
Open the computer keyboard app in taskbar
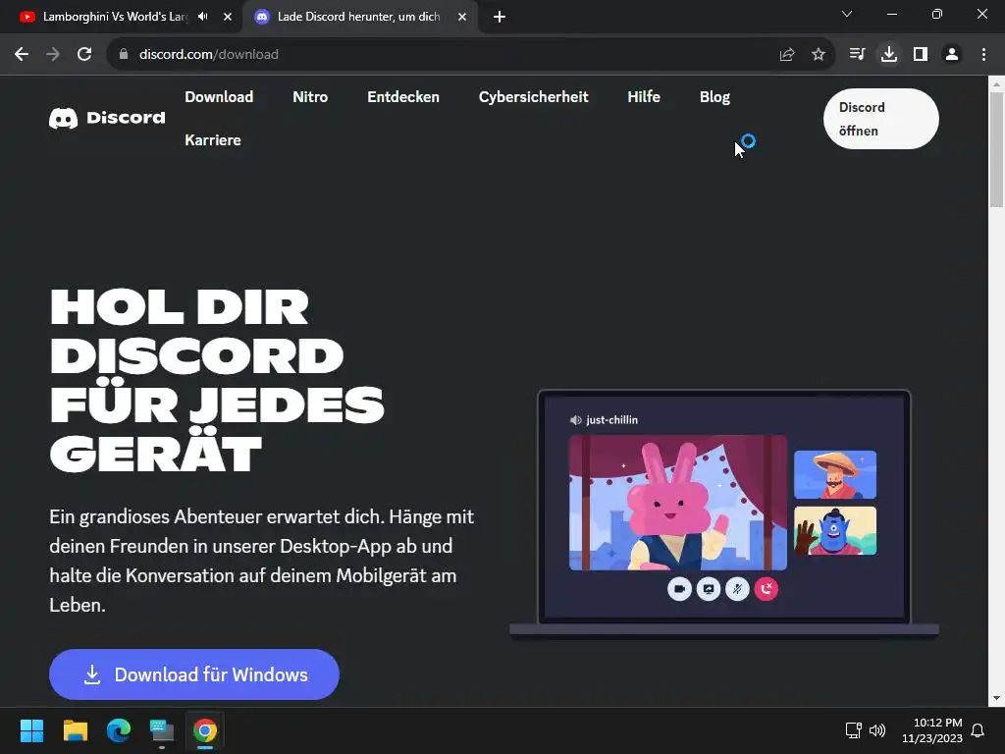[x=162, y=730]
